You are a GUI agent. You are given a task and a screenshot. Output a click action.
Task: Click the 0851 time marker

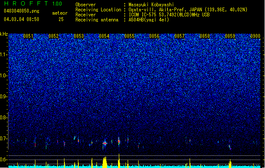(28, 36)
